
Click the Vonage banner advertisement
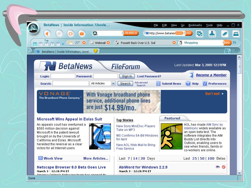[132, 102]
